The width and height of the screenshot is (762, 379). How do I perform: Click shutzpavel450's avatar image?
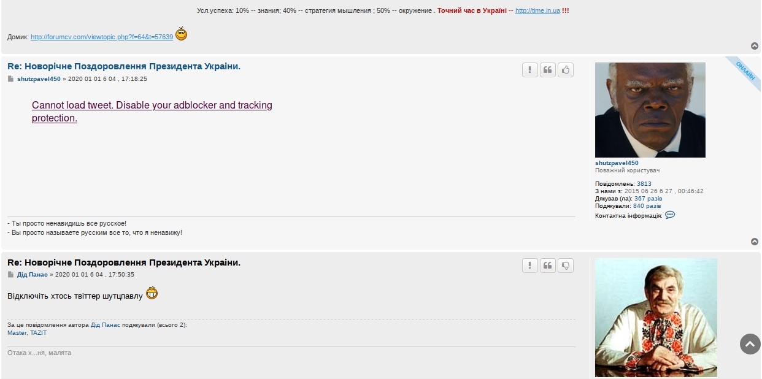click(x=650, y=110)
